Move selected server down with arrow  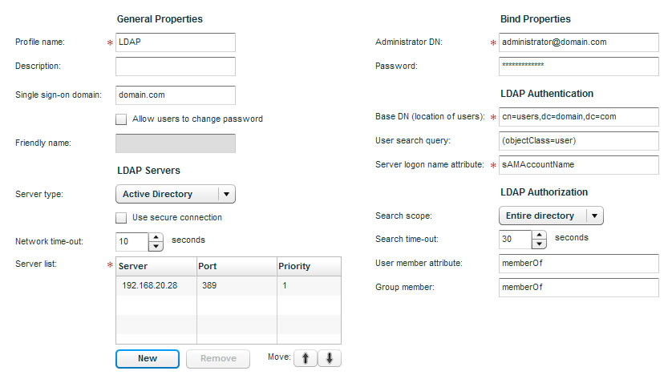(x=330, y=358)
